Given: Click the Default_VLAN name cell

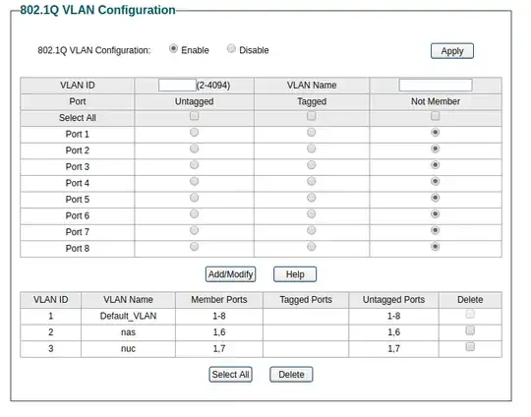Looking at the screenshot, I should coord(128,316).
